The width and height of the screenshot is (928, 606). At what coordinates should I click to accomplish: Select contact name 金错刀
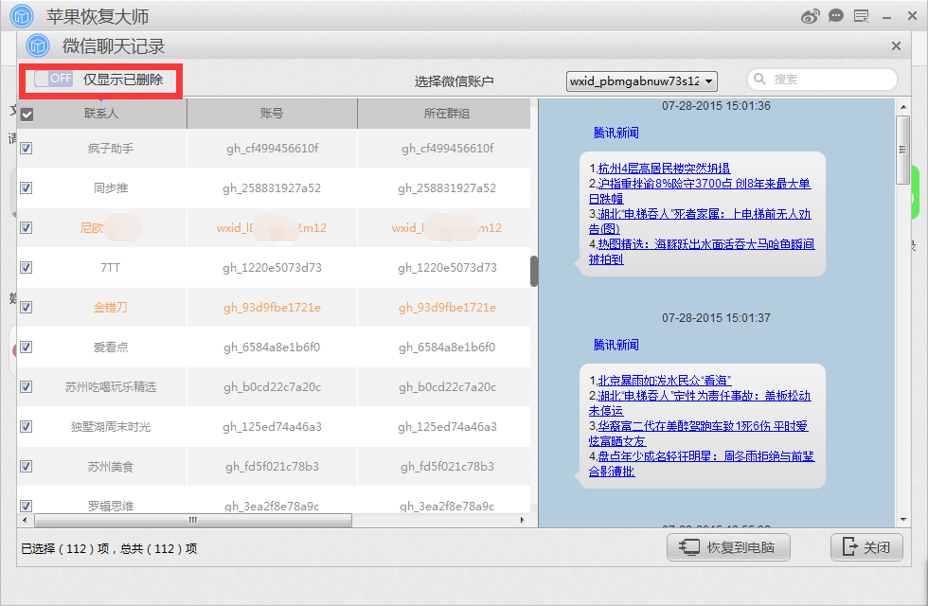click(111, 307)
